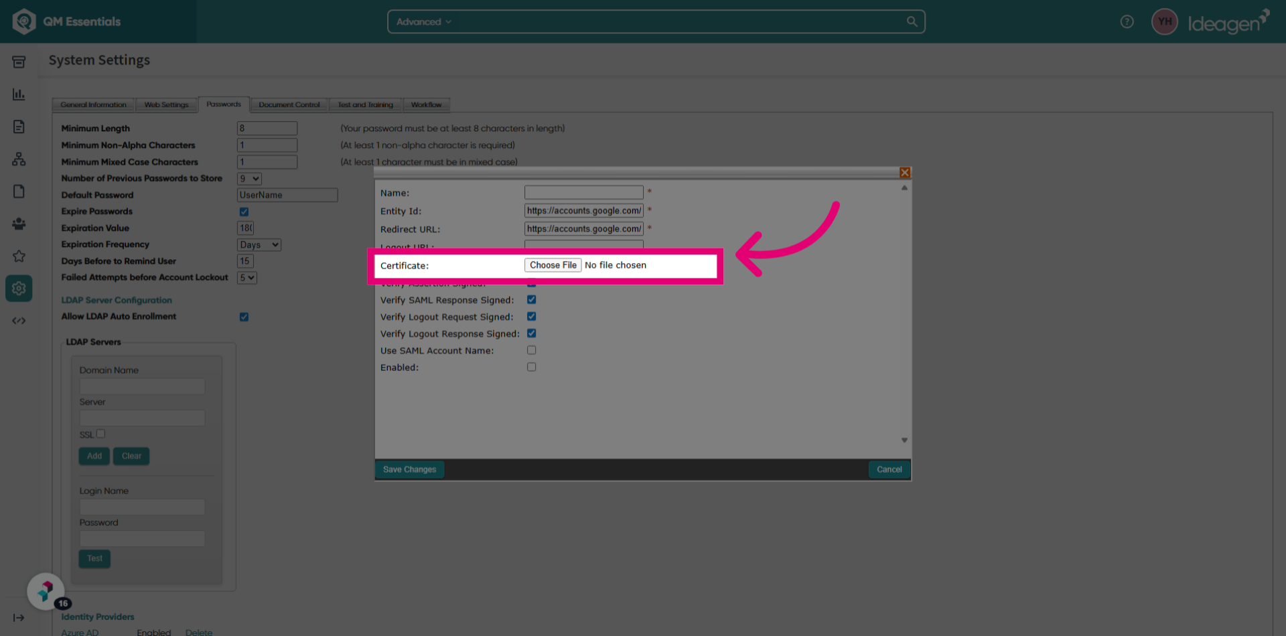Toggle the SSL checkbox for LDAP server

100,434
